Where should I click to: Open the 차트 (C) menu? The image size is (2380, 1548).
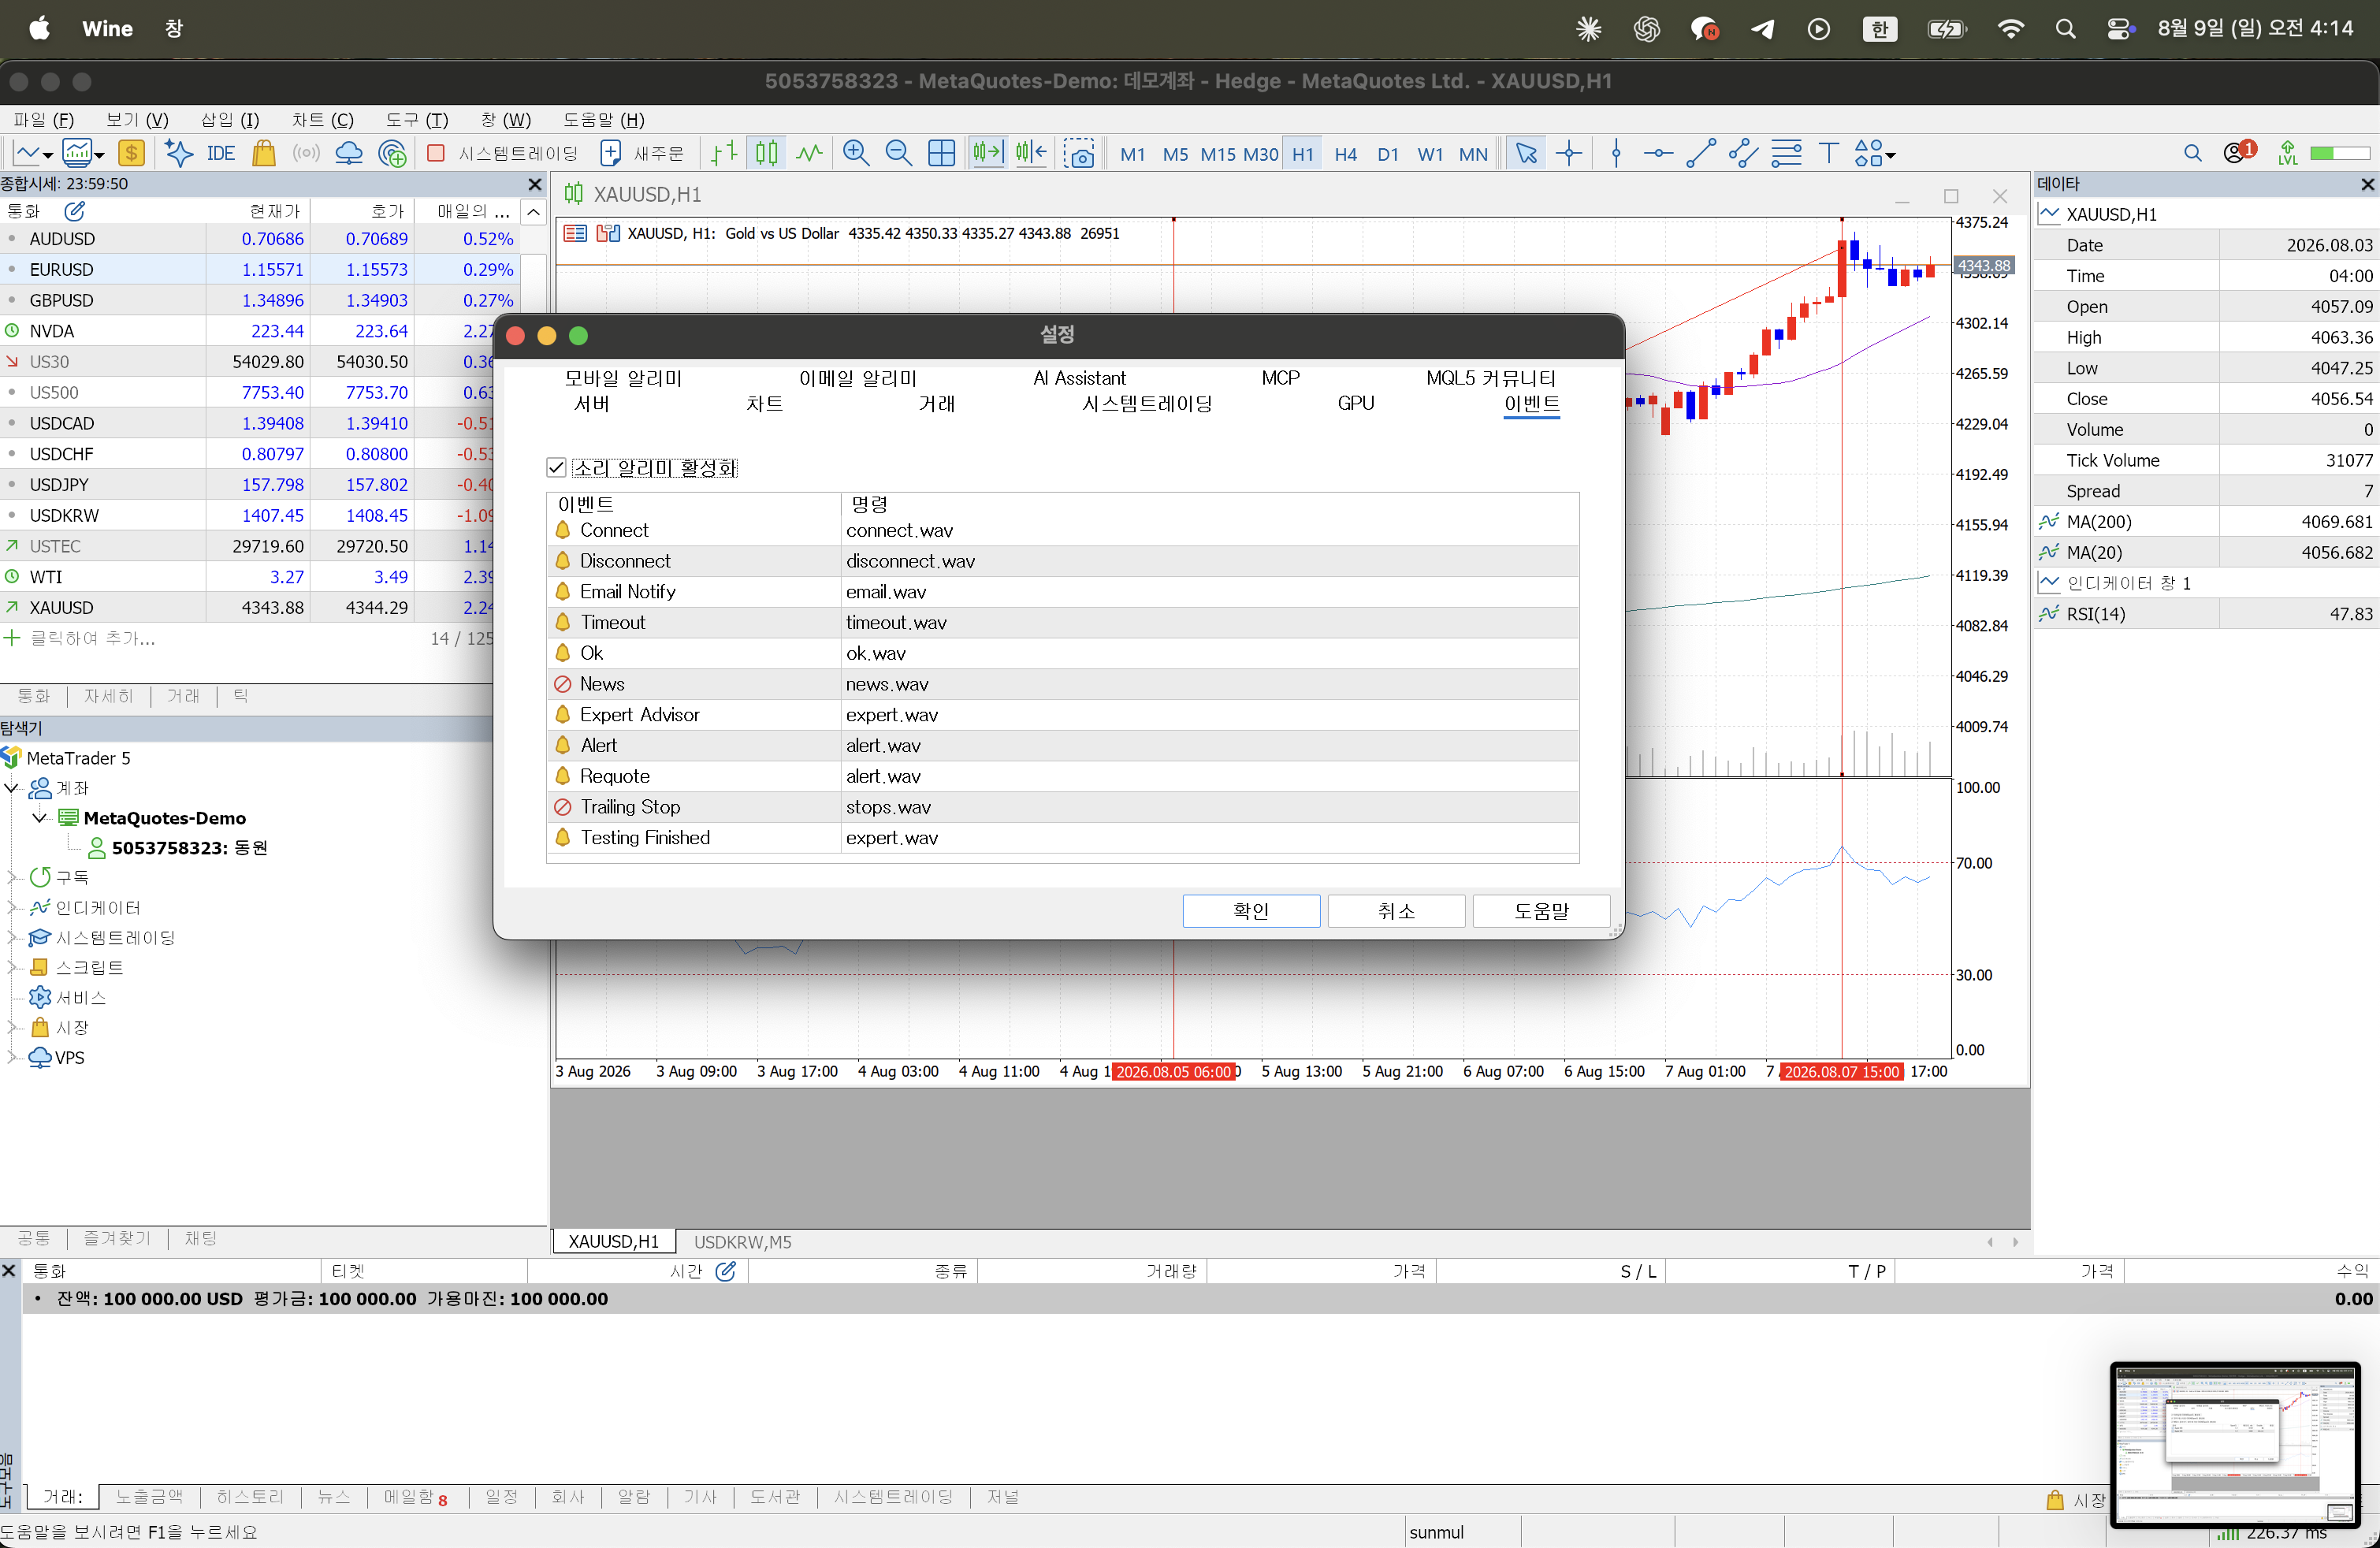[x=322, y=120]
